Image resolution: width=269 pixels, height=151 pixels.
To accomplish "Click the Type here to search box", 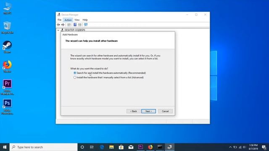I will [44, 147].
